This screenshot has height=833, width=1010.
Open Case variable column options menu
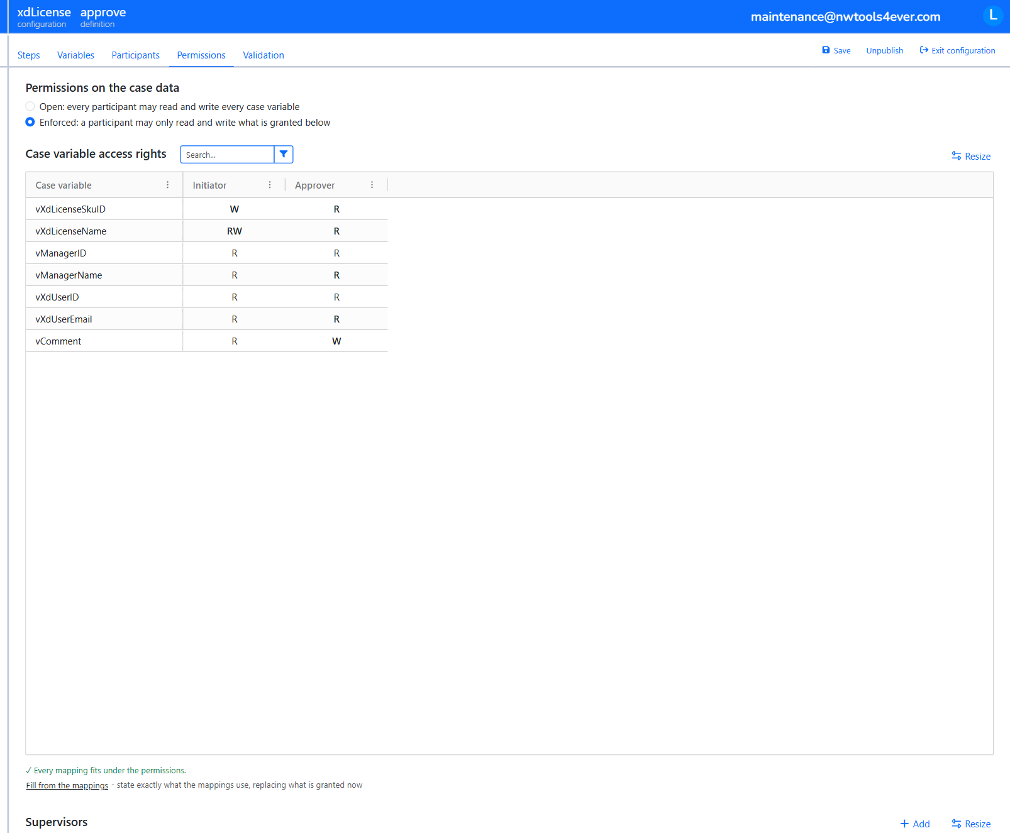tap(167, 185)
